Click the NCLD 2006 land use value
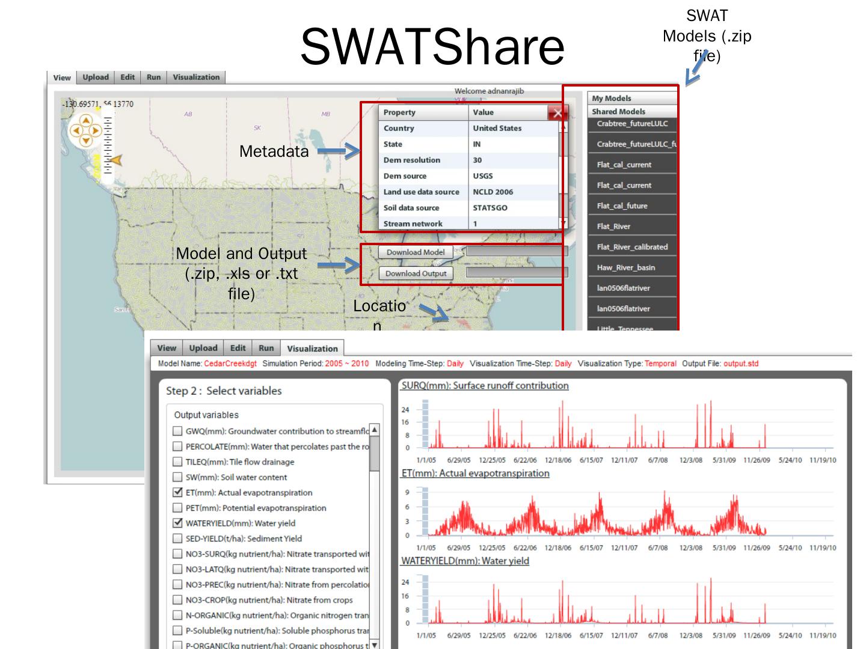The width and height of the screenshot is (866, 649). (493, 192)
